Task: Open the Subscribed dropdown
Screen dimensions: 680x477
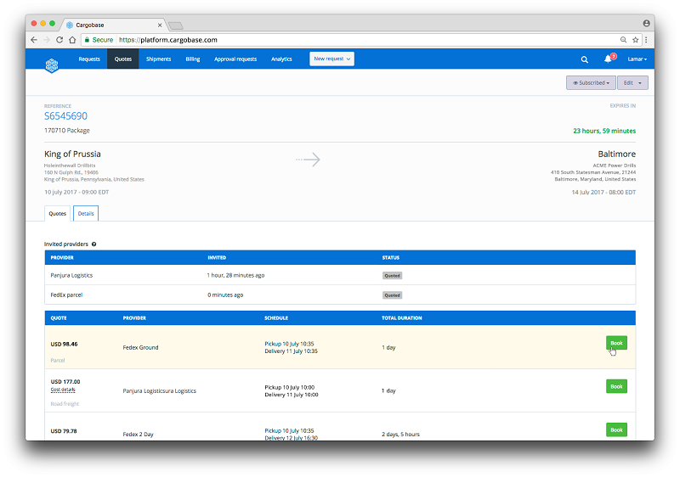Action: [590, 83]
